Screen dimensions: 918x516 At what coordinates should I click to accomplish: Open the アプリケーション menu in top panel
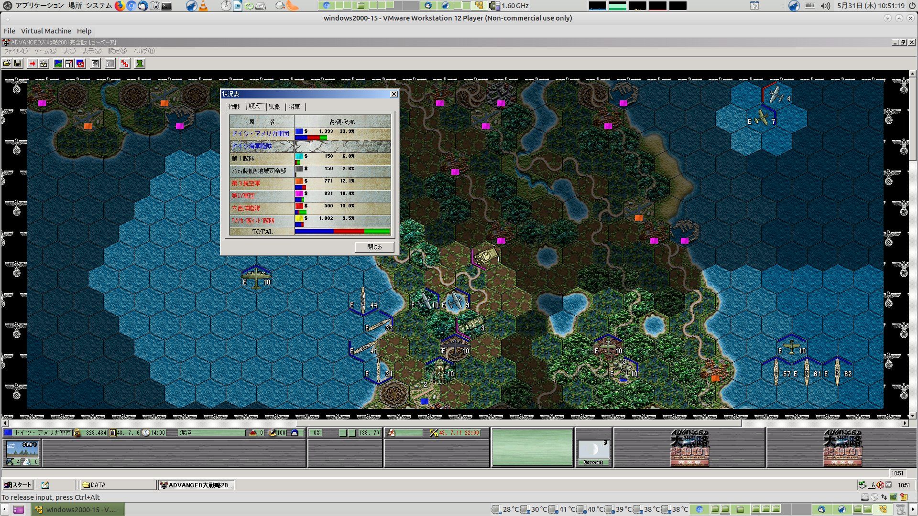(39, 6)
